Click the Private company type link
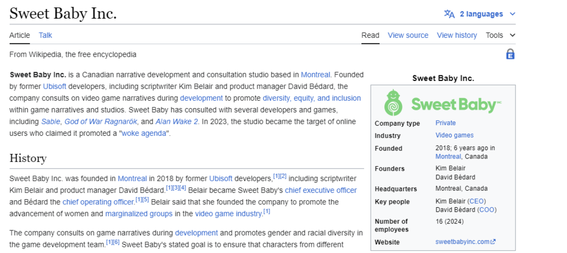This screenshot has height=253, width=567. pos(445,123)
